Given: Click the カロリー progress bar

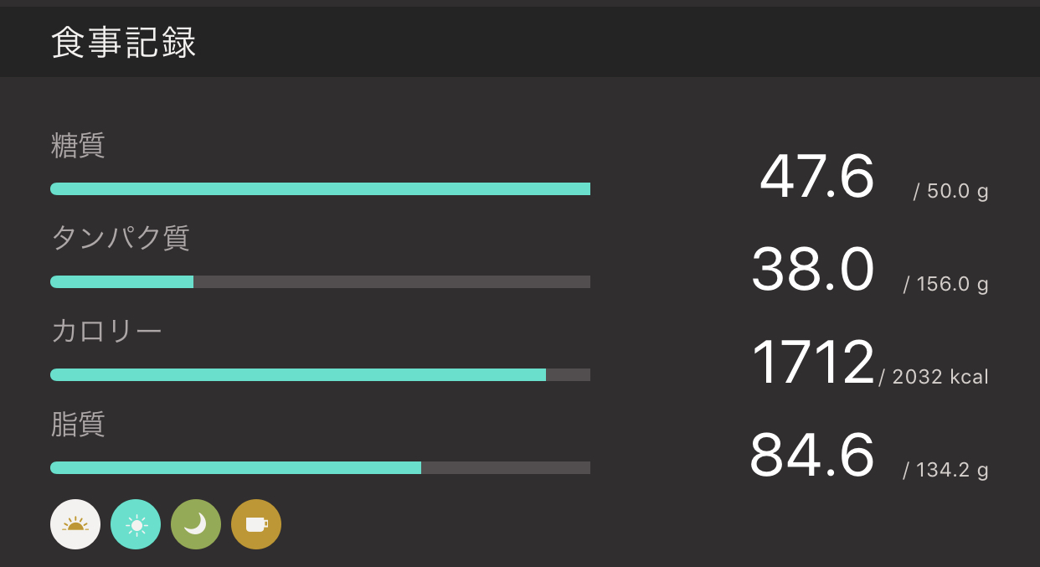Looking at the screenshot, I should click(320, 375).
